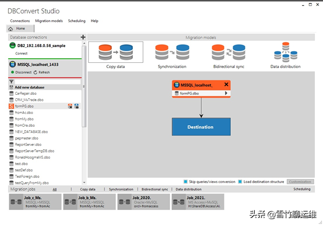Open the Migration models menu

tap(49, 21)
